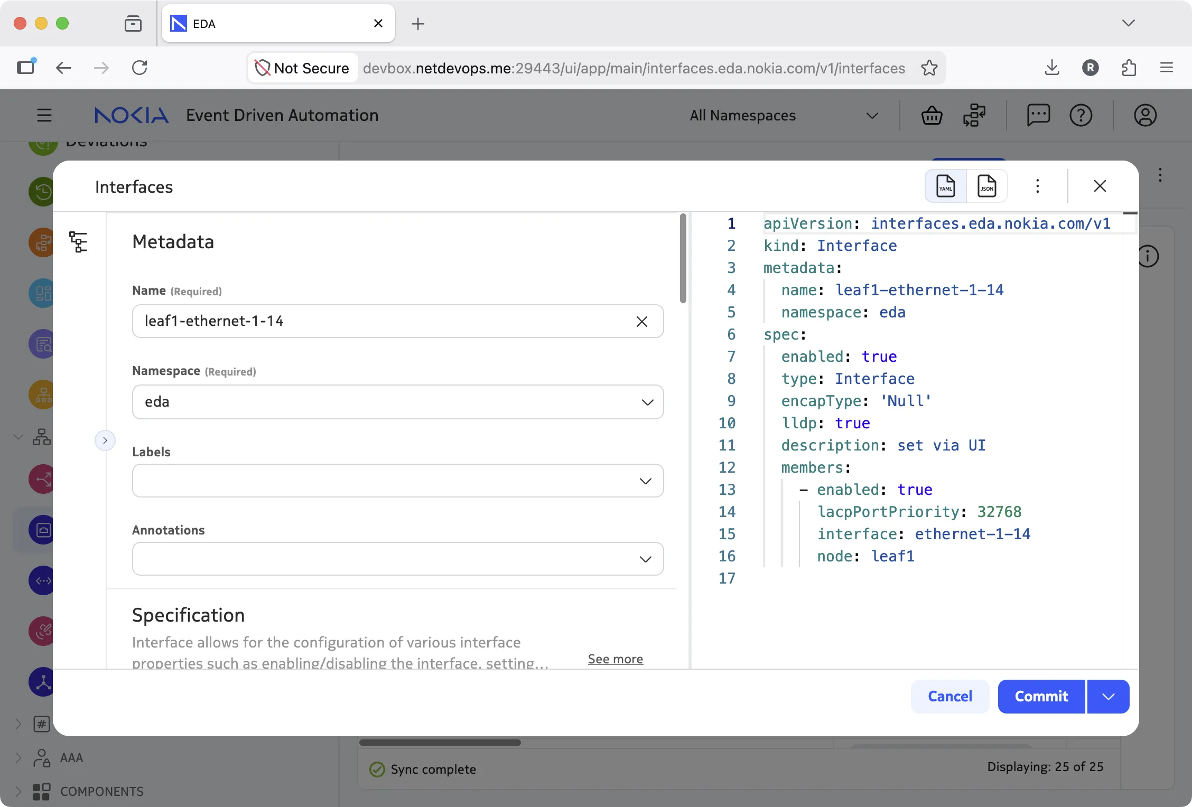Open the browser extensions icon
This screenshot has height=807, width=1192.
[1129, 68]
